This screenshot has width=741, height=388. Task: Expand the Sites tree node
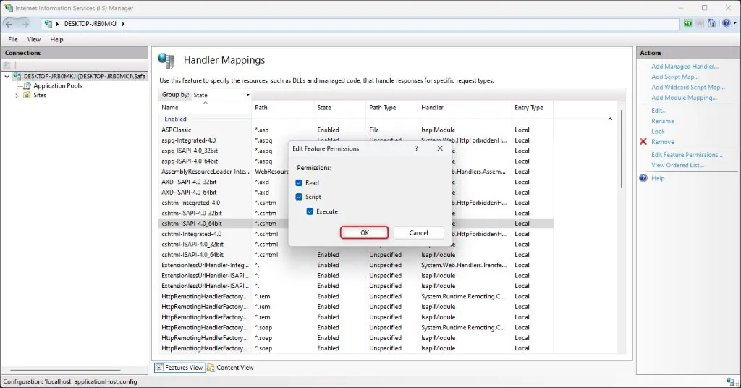pos(17,96)
